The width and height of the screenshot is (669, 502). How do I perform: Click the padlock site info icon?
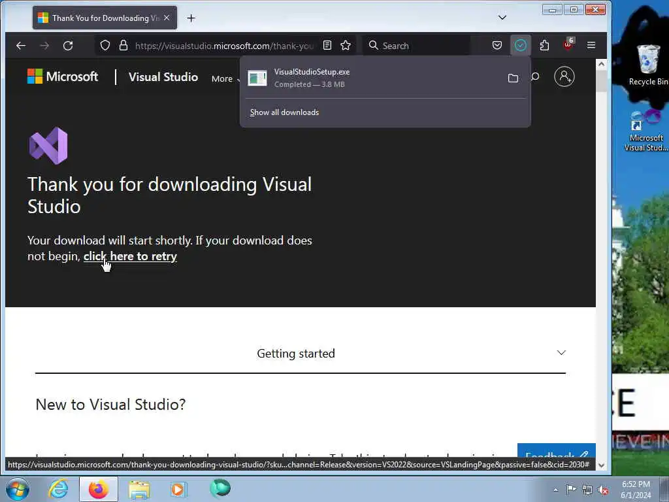pyautogui.click(x=123, y=46)
